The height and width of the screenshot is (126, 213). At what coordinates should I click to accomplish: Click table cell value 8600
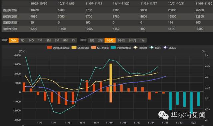[144, 17]
